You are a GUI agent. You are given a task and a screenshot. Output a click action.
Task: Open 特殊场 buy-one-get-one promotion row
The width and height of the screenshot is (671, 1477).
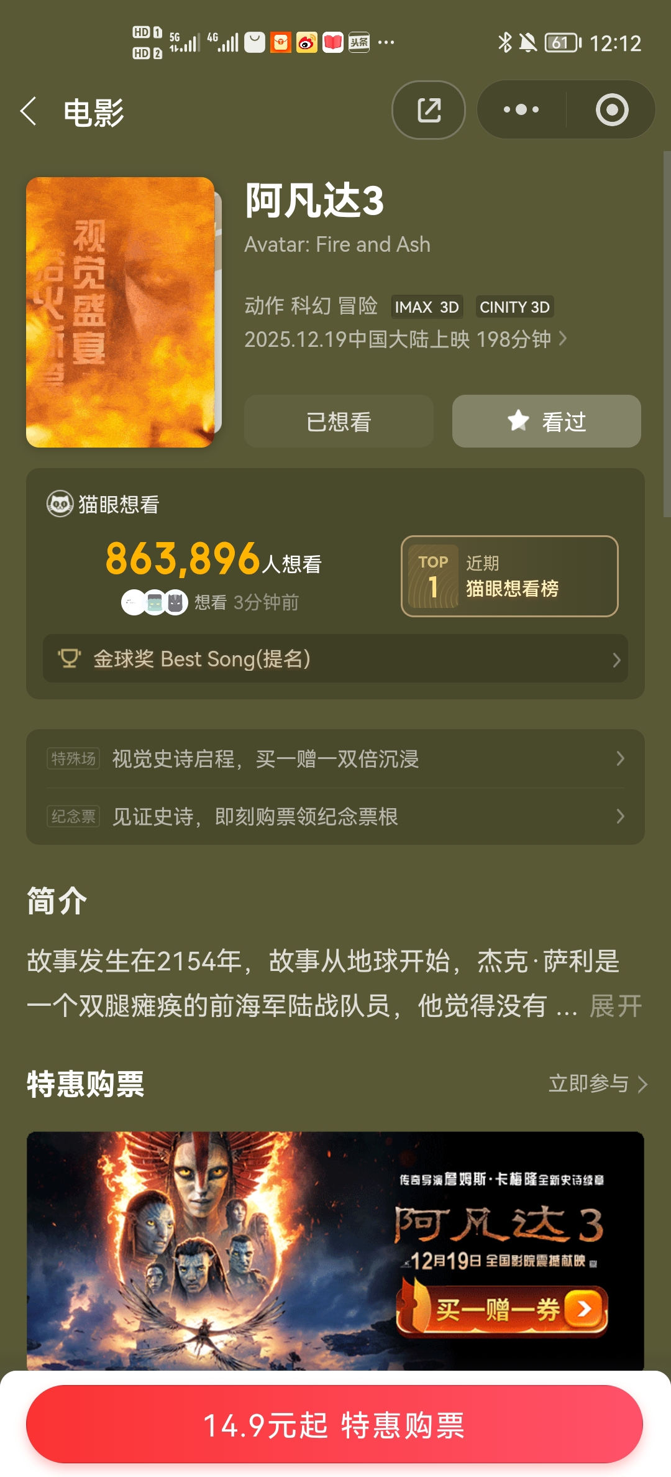tap(335, 758)
